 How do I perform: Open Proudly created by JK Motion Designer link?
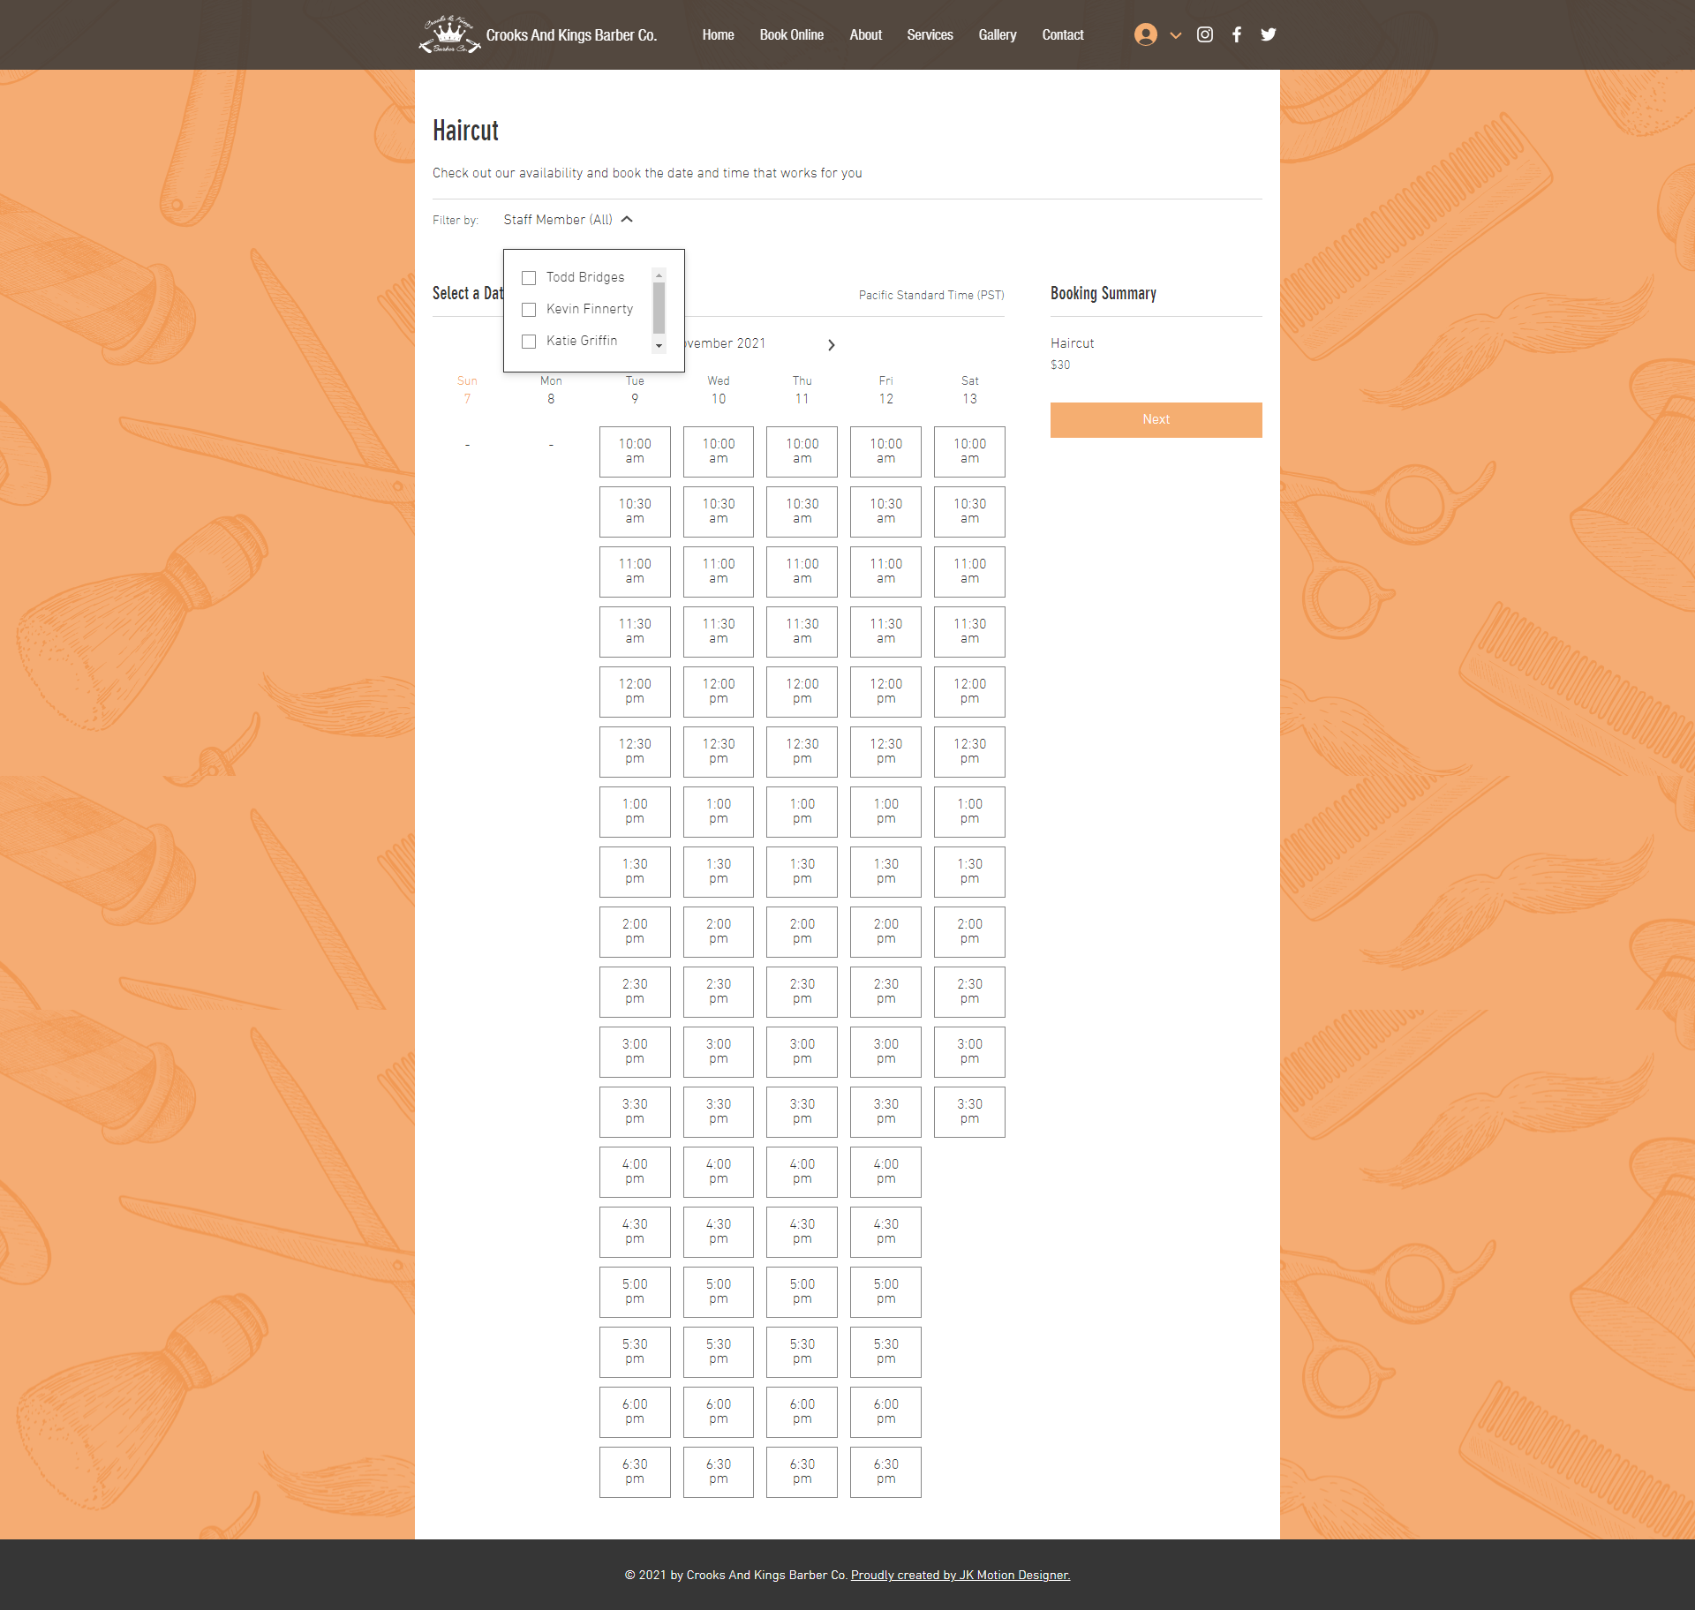(x=960, y=1576)
